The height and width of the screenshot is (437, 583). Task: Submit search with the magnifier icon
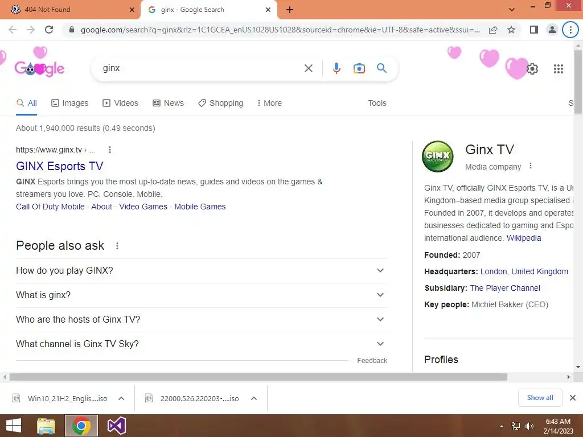381,68
